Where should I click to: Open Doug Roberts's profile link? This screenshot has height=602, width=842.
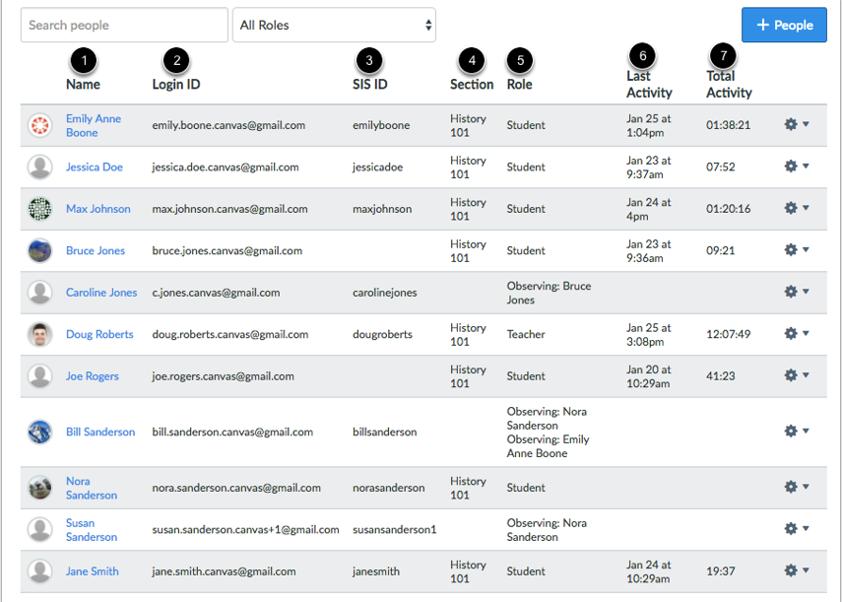coord(99,335)
